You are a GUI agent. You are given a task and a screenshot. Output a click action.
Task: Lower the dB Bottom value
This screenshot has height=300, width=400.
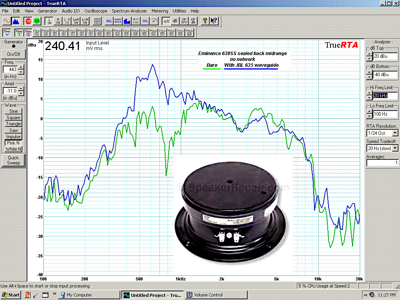click(370, 77)
